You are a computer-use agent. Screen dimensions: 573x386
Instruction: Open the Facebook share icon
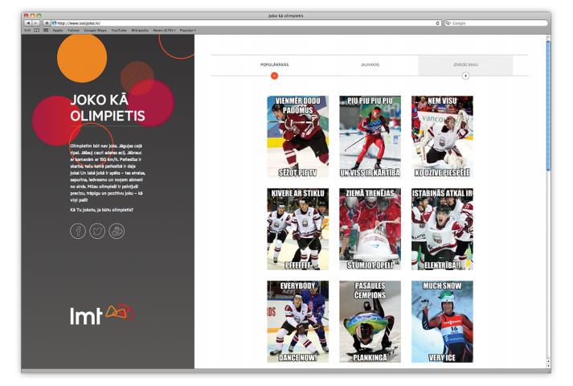click(x=78, y=231)
